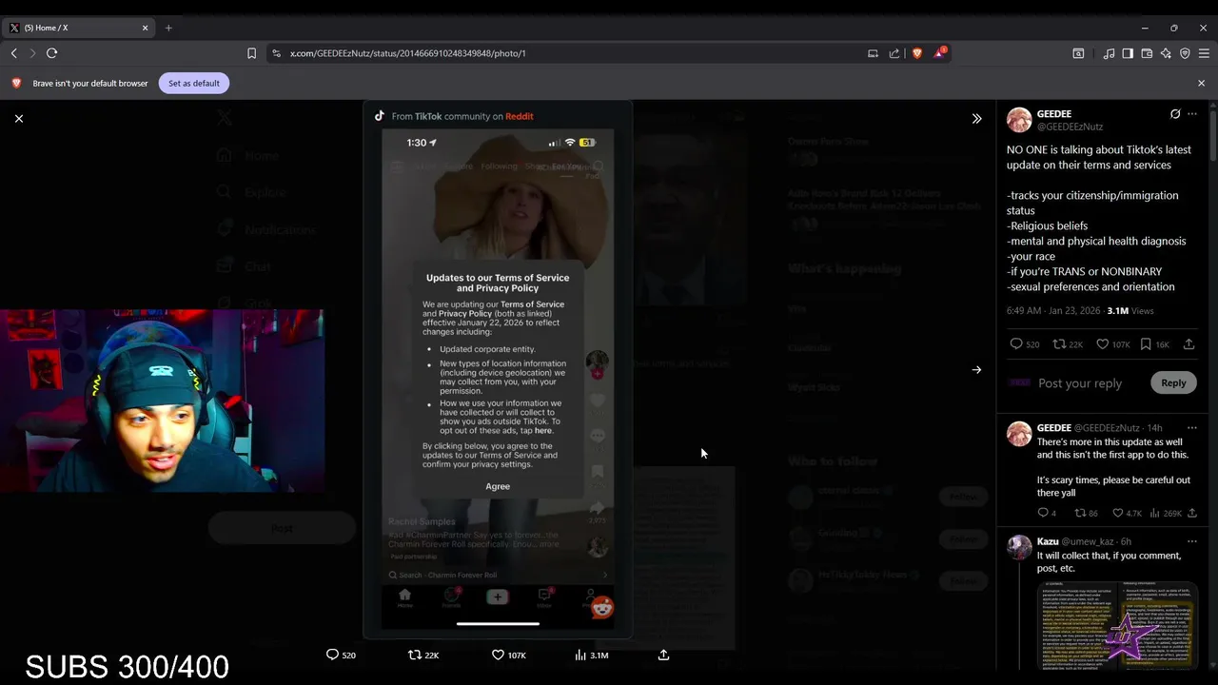This screenshot has width=1218, height=685.
Task: Bookmark the tweet showing 16K
Action: click(x=1155, y=344)
